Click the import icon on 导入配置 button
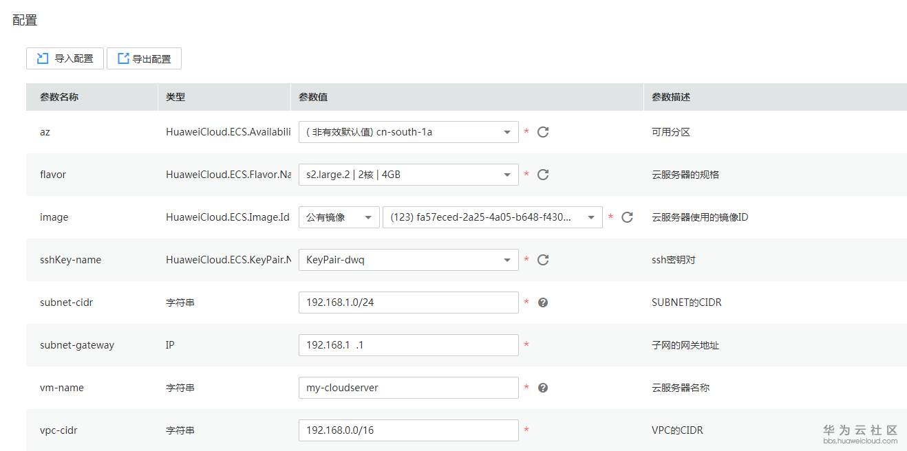The width and height of the screenshot is (907, 451). click(43, 58)
